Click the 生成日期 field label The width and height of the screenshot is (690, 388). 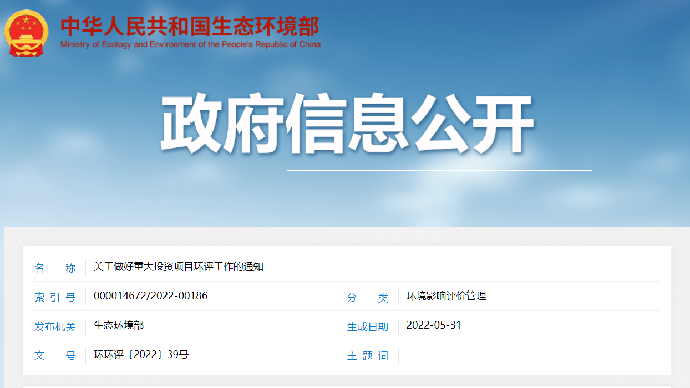[x=368, y=326]
